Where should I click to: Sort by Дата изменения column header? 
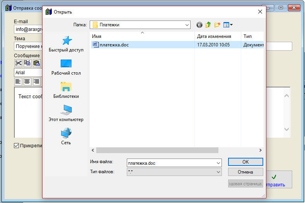pyautogui.click(x=218, y=36)
